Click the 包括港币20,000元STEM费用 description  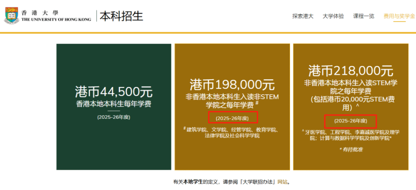[351, 103]
